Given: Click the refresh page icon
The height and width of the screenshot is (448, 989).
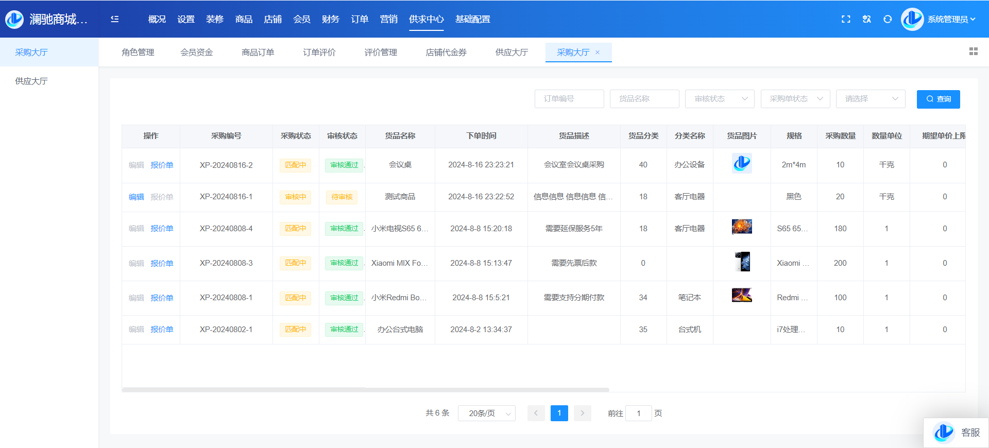Looking at the screenshot, I should pos(888,19).
